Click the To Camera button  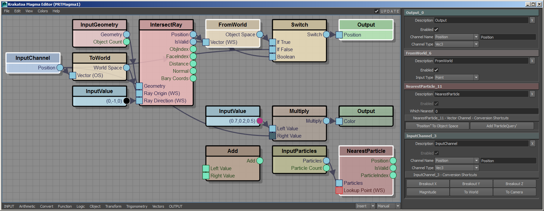(514, 192)
